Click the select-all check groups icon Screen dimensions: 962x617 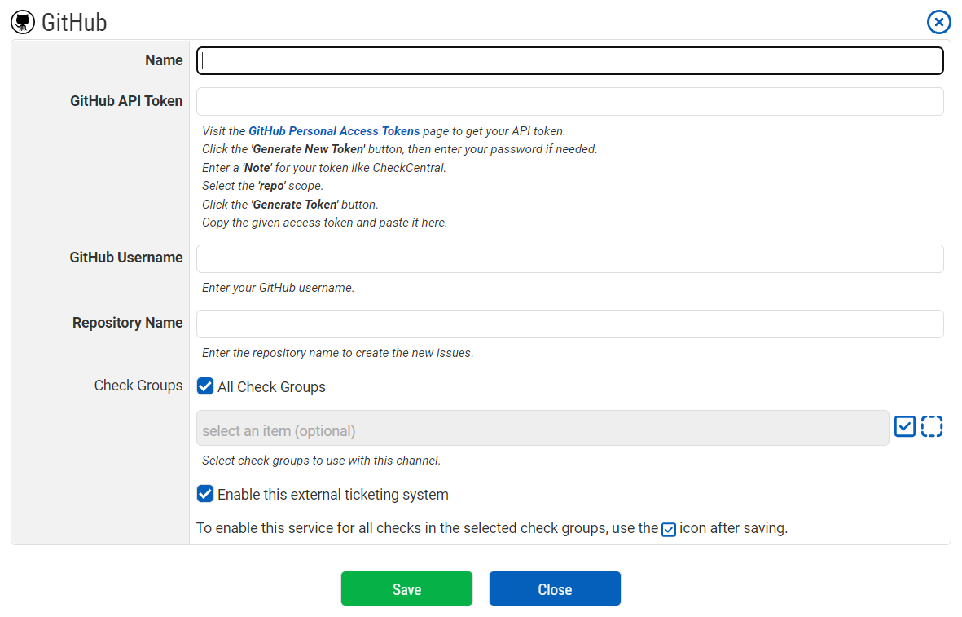(904, 426)
